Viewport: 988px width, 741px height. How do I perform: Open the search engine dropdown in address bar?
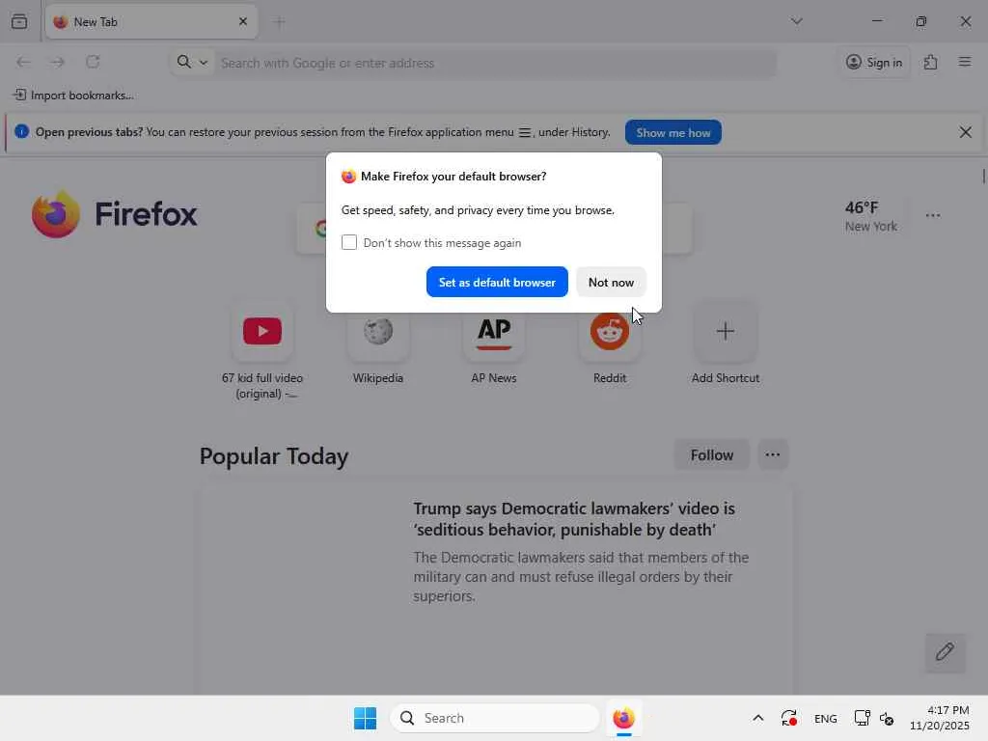pyautogui.click(x=192, y=62)
